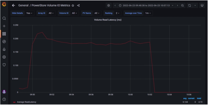
Task: Open the Alerting bell icon
Action: point(4,49)
